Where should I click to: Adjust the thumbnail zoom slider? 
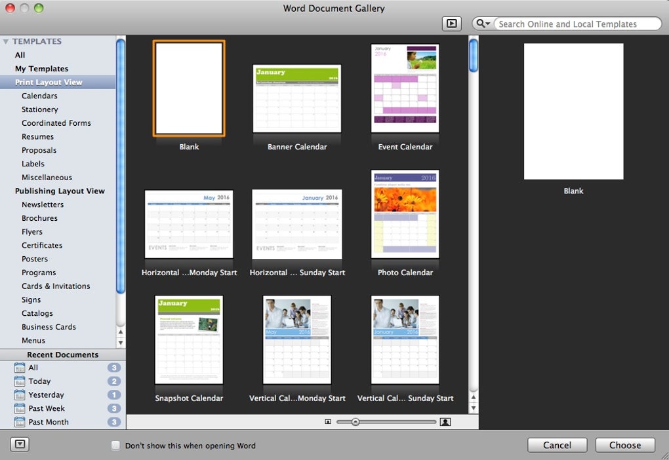click(x=355, y=421)
